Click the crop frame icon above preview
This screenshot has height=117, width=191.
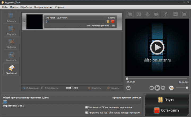pos(130,14)
